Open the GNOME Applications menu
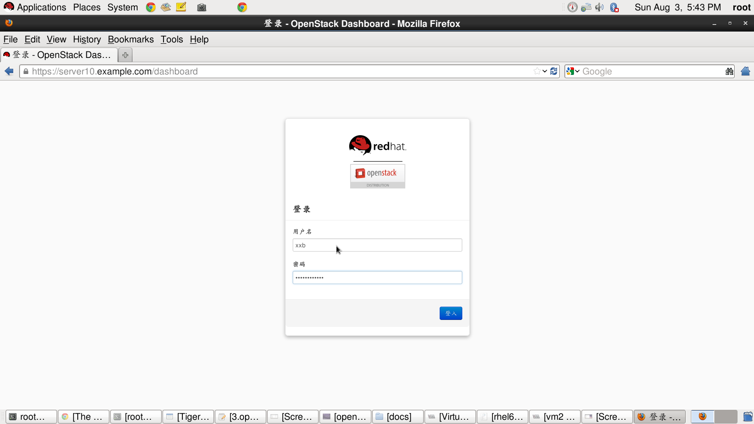Viewport: 754px width, 424px height. [x=35, y=7]
